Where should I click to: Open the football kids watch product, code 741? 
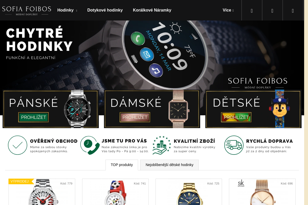[115, 192]
